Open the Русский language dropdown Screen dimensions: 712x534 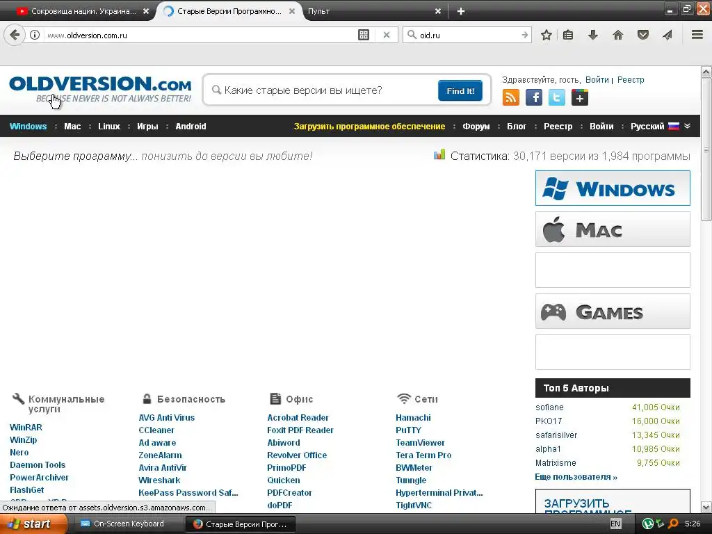point(660,127)
